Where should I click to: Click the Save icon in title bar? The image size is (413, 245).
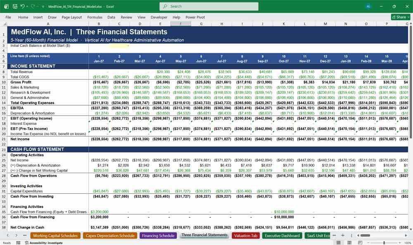pyautogui.click(x=15, y=6)
